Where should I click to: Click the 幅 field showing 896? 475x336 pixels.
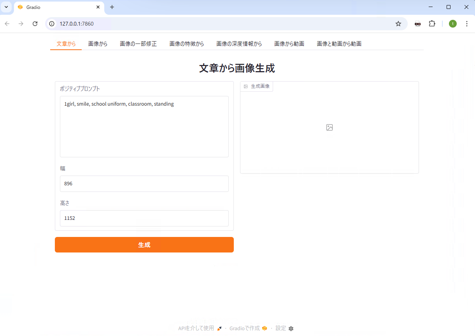click(144, 184)
